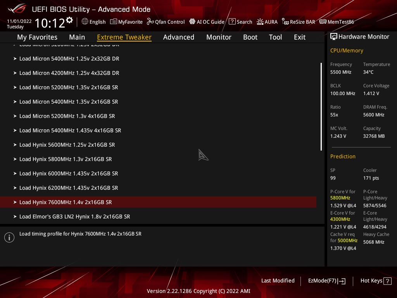Click the 4300MHz E-Core prediction value
The height and width of the screenshot is (298, 397).
340,219
